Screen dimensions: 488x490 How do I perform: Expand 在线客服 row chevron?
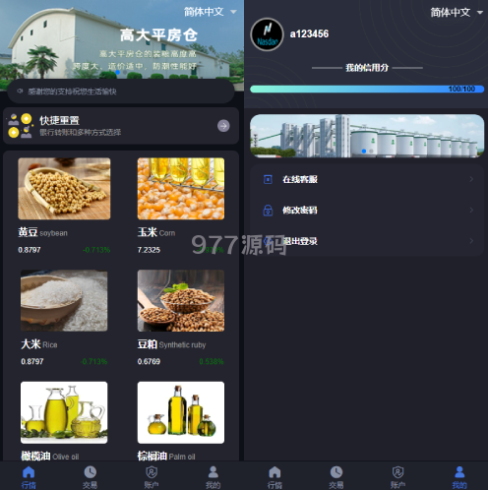point(471,179)
